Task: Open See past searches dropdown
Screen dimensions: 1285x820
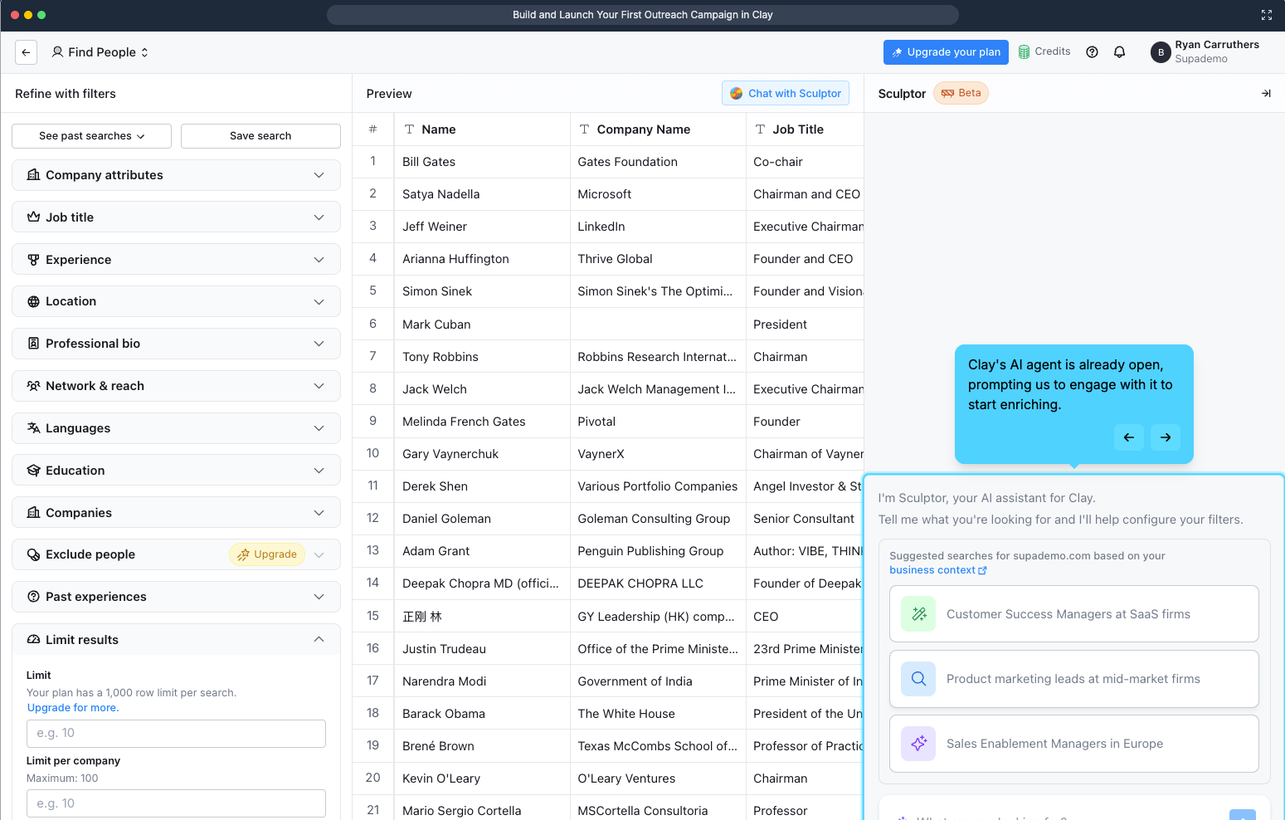Action: [x=91, y=136]
